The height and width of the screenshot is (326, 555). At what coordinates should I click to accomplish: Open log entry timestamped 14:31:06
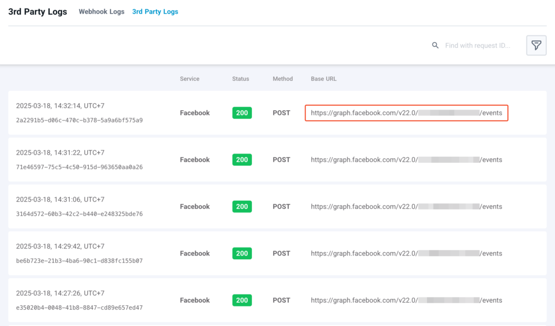[277, 206]
